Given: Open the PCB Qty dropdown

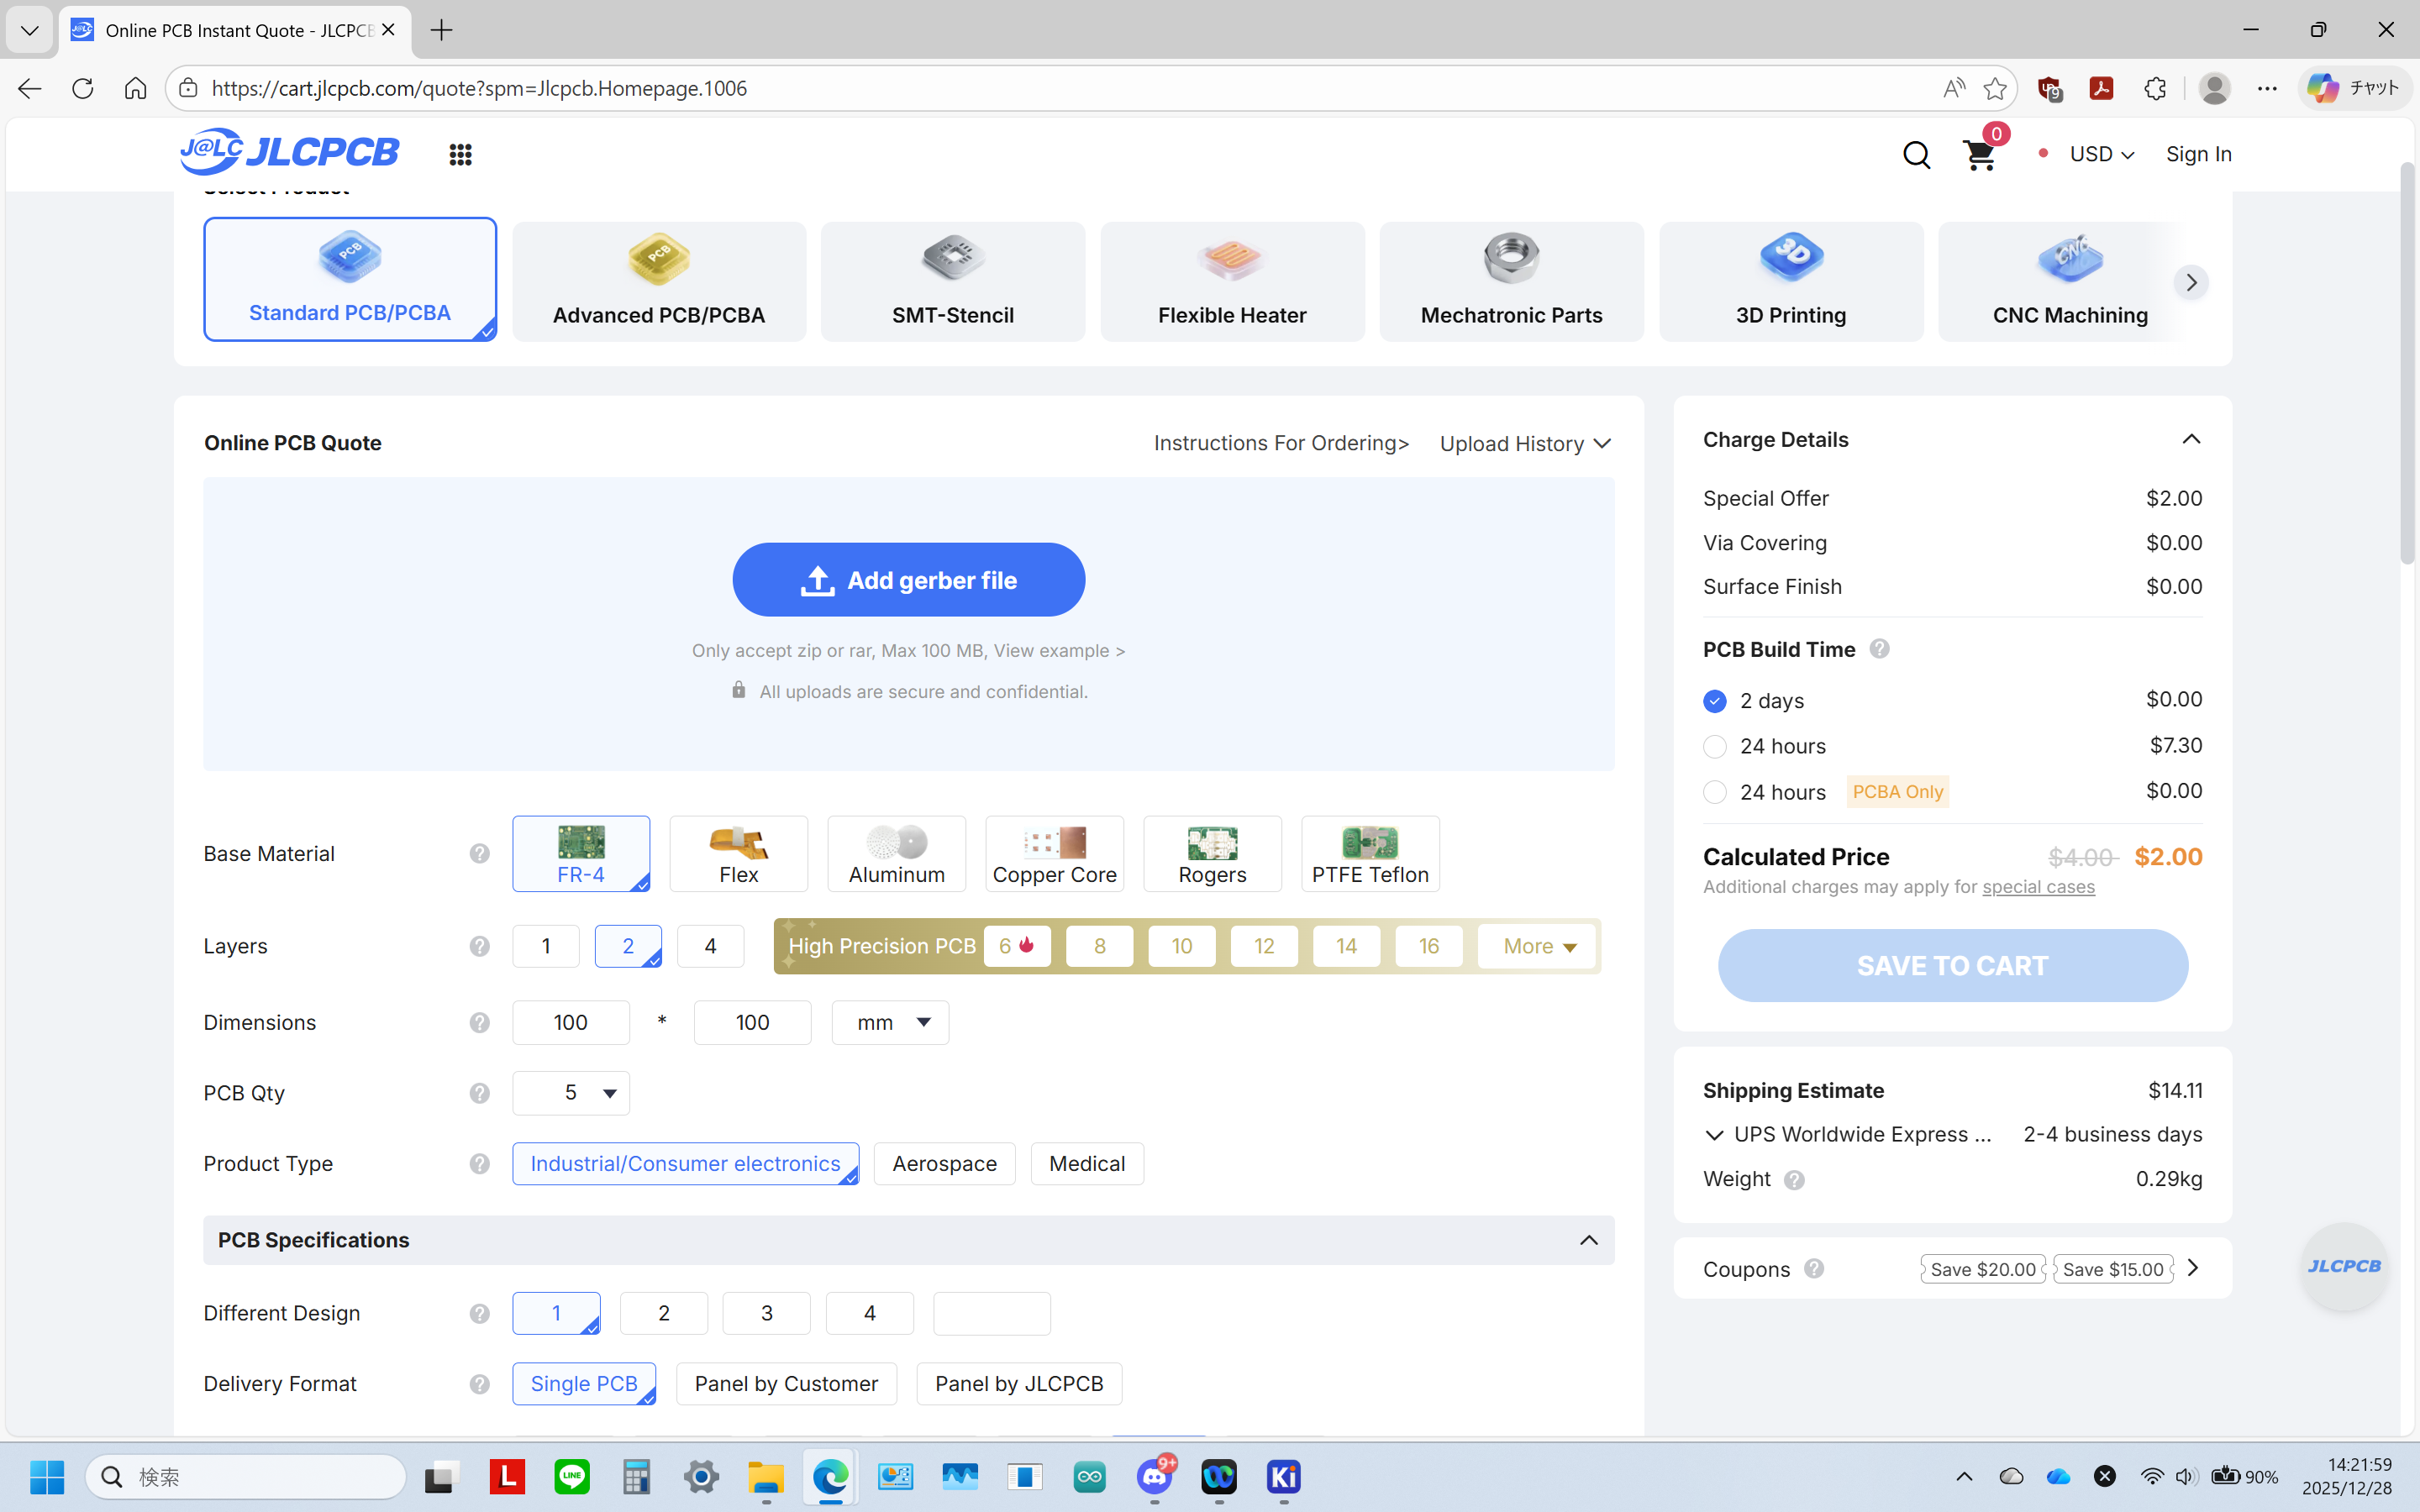Looking at the screenshot, I should [x=571, y=1093].
